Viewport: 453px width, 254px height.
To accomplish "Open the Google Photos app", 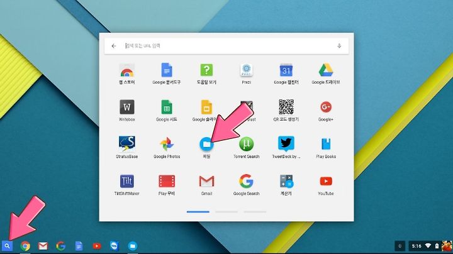I will [167, 144].
